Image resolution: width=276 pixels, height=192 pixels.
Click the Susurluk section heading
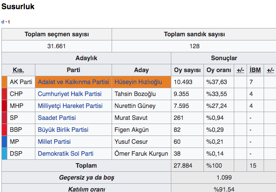(18, 6)
